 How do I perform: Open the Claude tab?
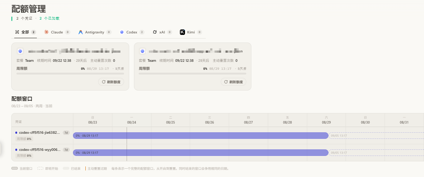(57, 32)
